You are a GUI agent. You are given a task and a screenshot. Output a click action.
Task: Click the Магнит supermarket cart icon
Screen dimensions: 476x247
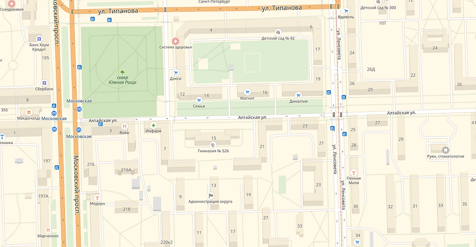(x=247, y=92)
